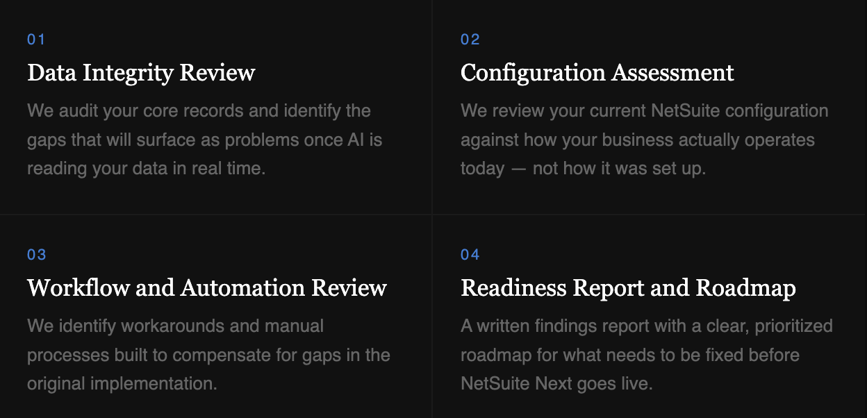Click the Readiness Report and Roadmap heading
The height and width of the screenshot is (418, 867).
click(x=628, y=288)
